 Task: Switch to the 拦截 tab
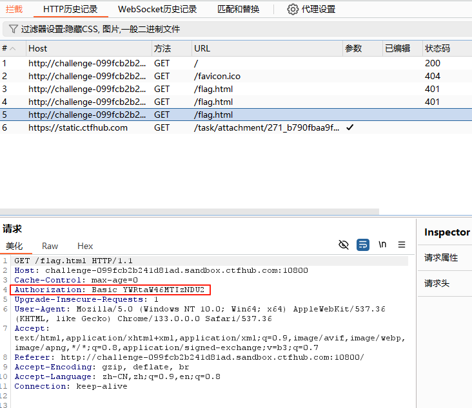(14, 9)
